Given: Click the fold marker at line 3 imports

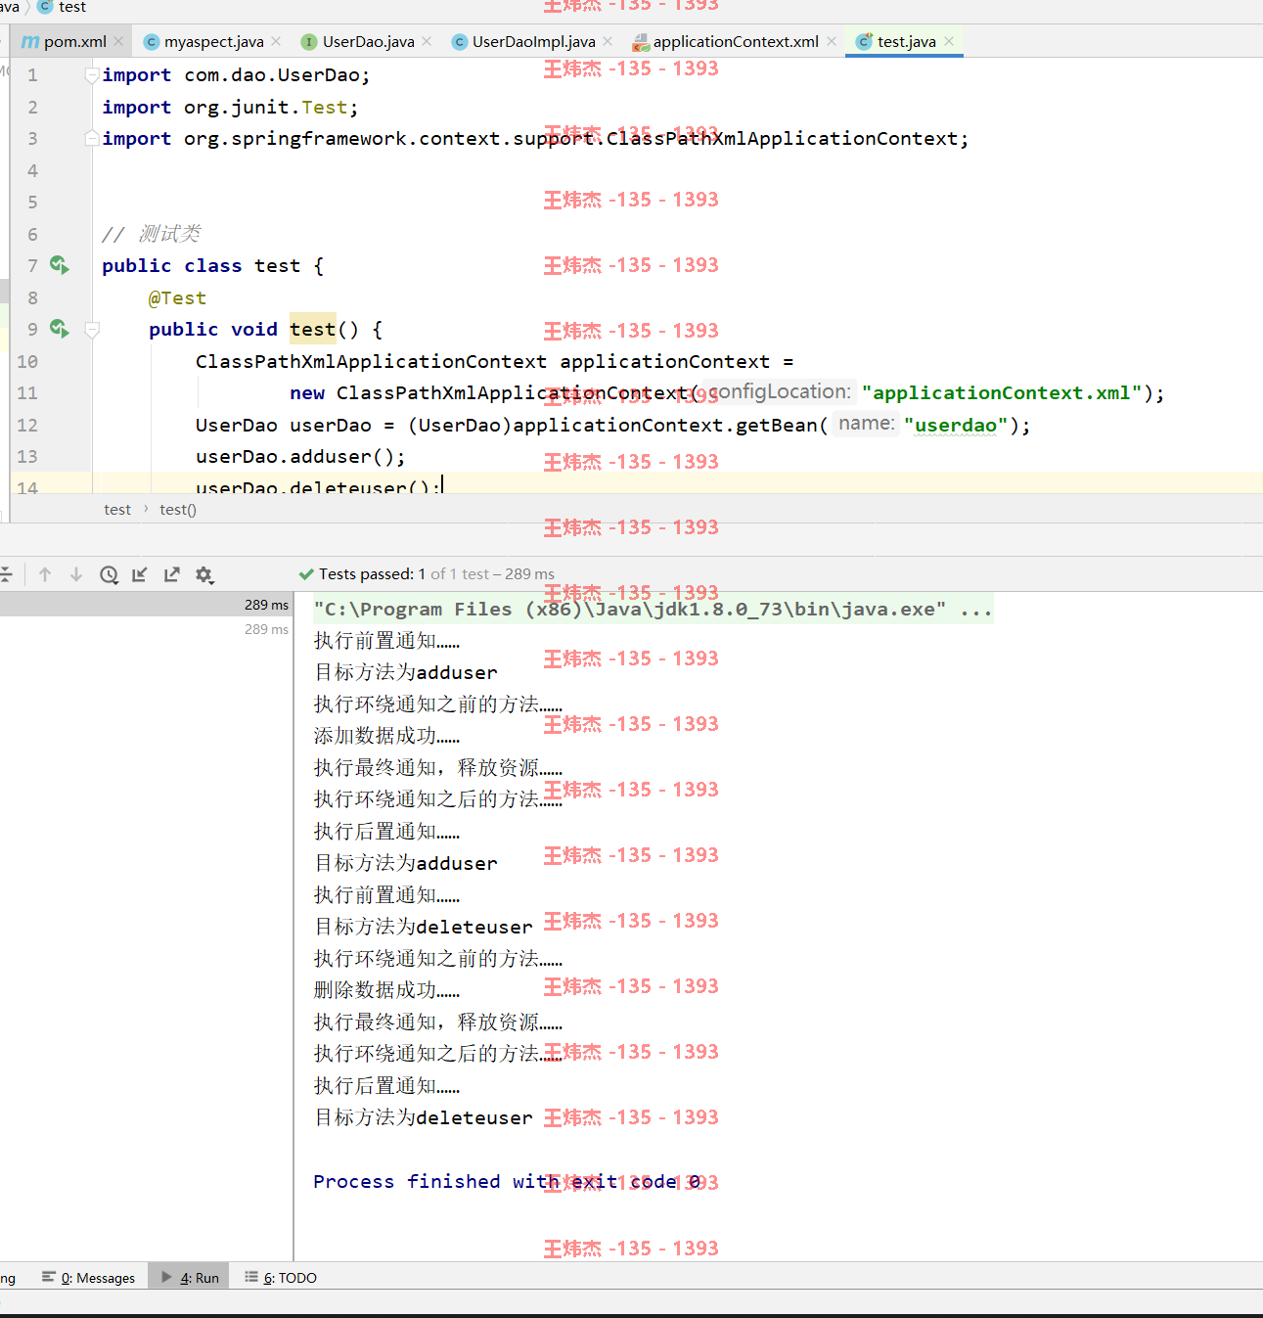Looking at the screenshot, I should tap(92, 138).
